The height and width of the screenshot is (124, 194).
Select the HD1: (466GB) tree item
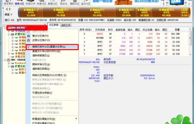pos(18,60)
